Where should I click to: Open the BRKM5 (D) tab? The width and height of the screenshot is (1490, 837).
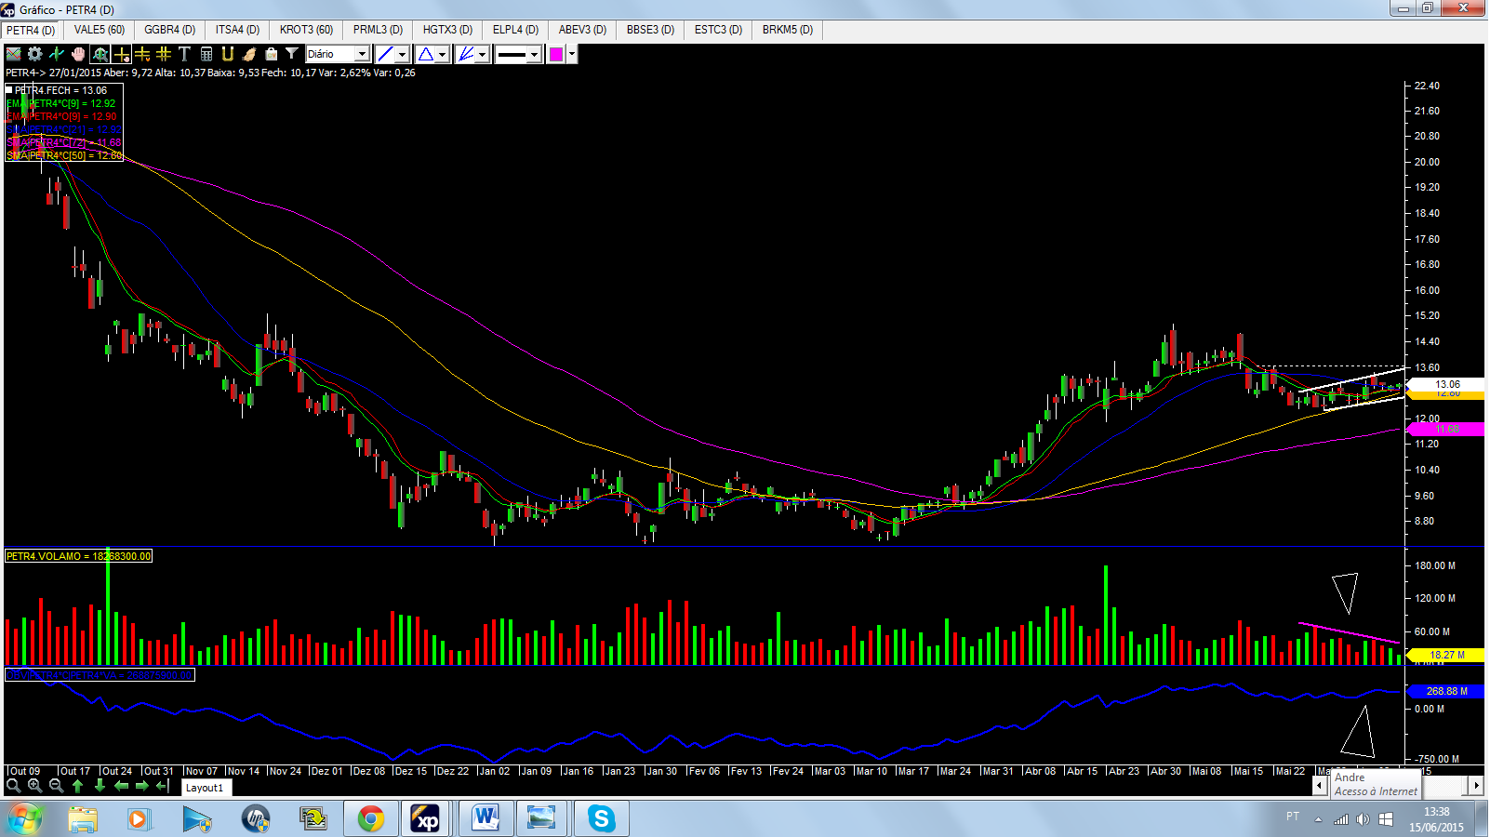(788, 30)
